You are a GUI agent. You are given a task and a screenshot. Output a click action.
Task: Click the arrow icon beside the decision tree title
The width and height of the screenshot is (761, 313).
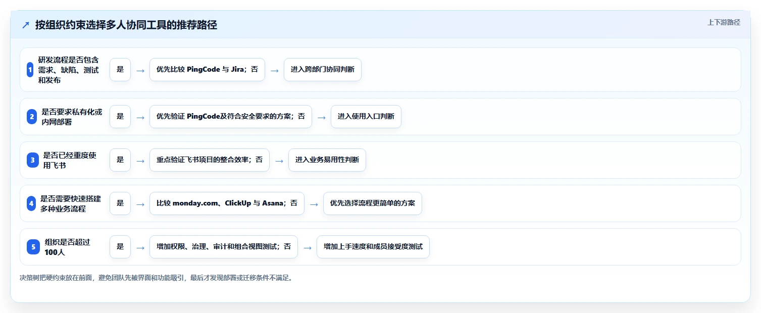[26, 25]
